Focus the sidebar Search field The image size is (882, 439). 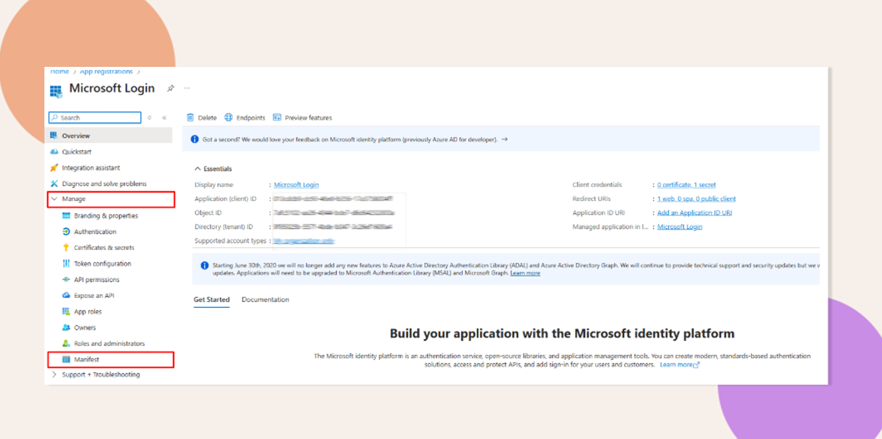coord(95,118)
